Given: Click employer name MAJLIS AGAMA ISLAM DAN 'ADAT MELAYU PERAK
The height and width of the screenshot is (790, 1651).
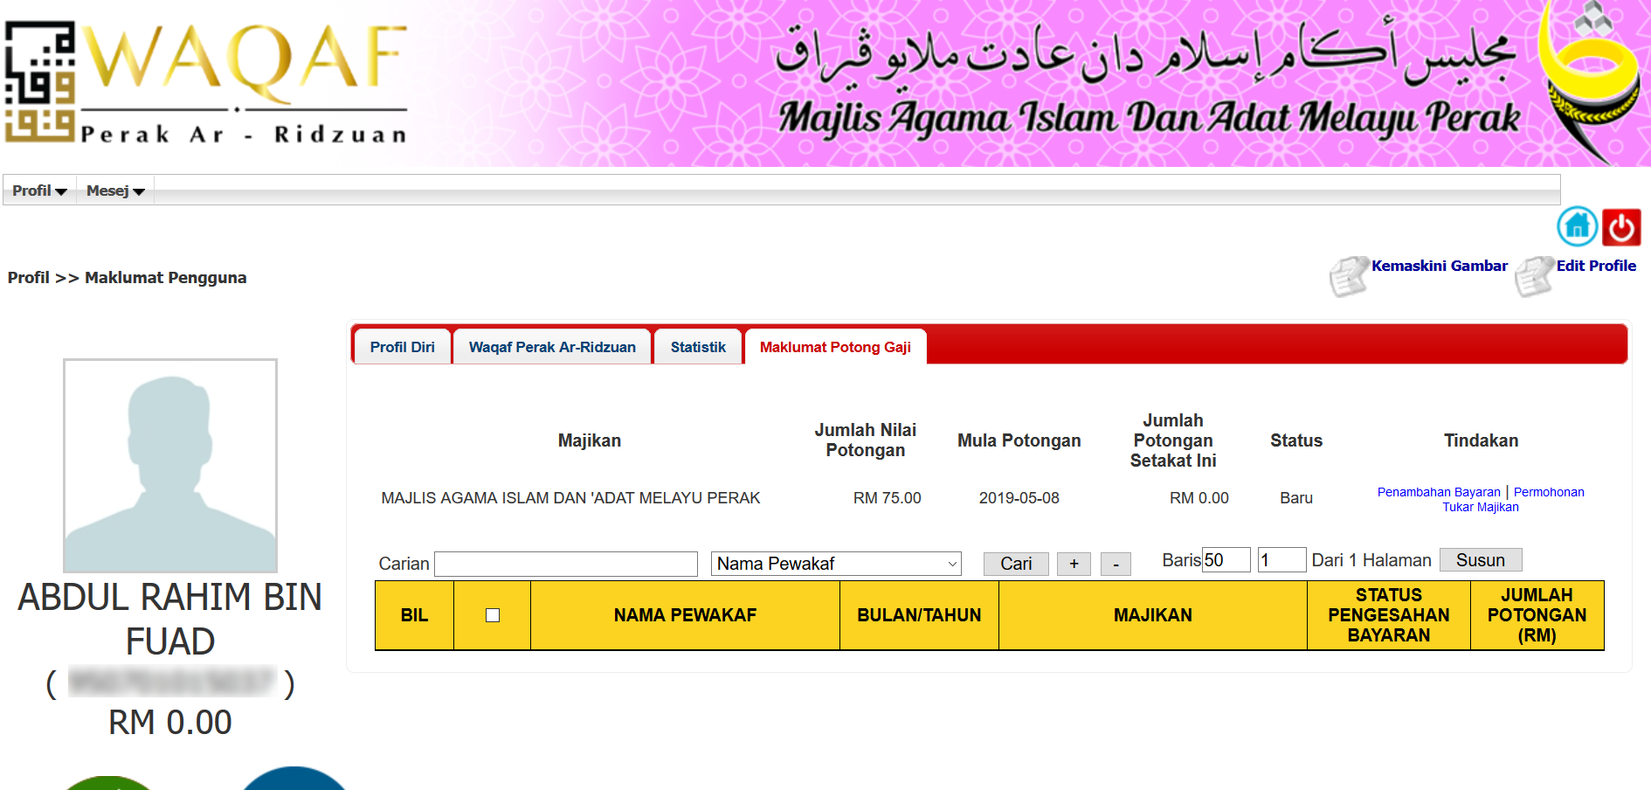Looking at the screenshot, I should (x=570, y=498).
